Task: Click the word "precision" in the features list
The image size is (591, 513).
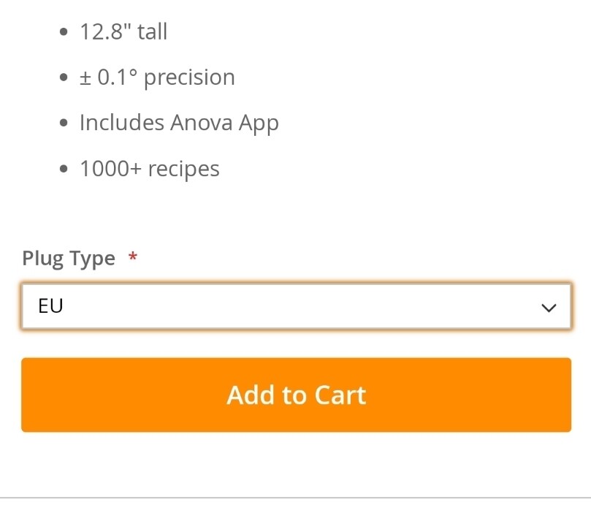Action: pyautogui.click(x=189, y=78)
